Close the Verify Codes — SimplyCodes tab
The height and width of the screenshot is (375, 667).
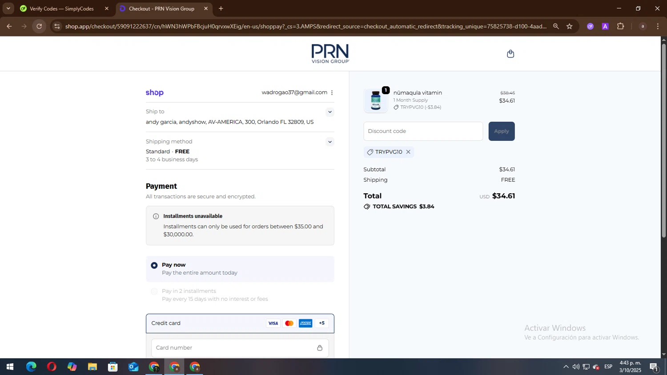point(107,8)
